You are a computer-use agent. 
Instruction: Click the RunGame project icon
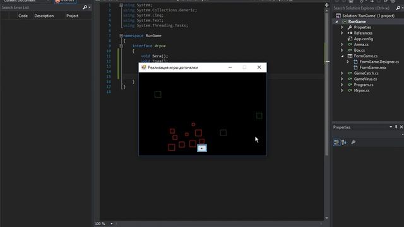pyautogui.click(x=344, y=21)
